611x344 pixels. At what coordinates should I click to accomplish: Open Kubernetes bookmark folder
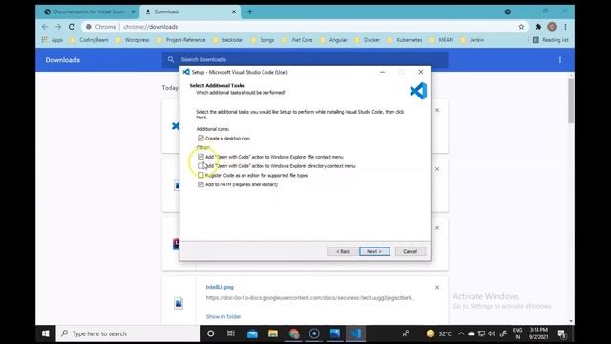[x=405, y=40]
